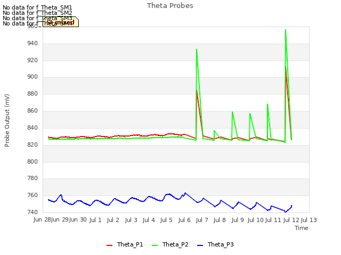This screenshot has width=341, height=255.
Task: Click the Jul 2 x-axis date label
Action: [x=113, y=220]
